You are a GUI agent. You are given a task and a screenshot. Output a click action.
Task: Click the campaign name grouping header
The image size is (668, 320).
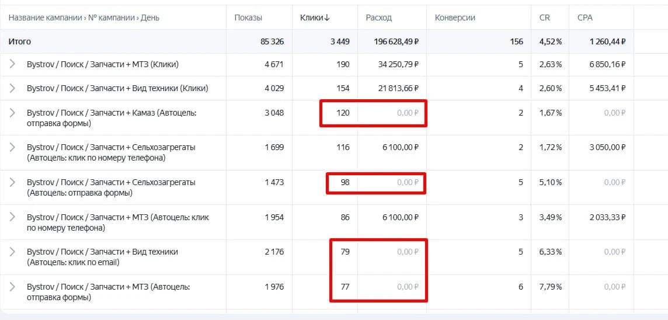tap(84, 18)
